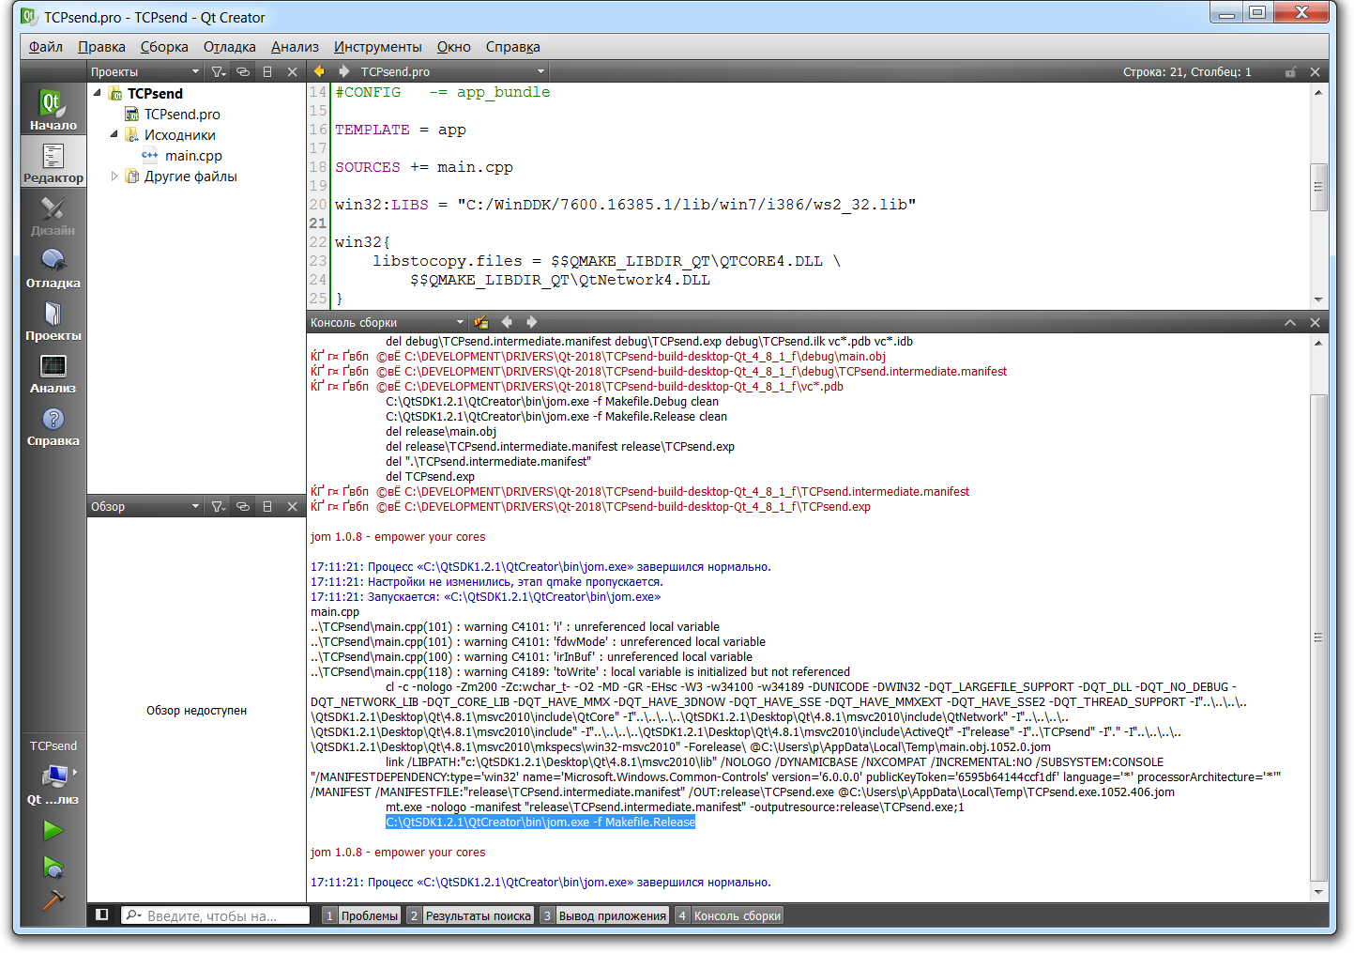Open the Сборка menu
This screenshot has width=1354, height=953.
click(164, 47)
